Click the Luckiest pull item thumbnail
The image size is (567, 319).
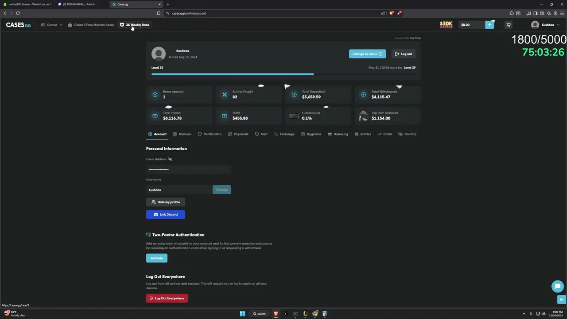294,116
